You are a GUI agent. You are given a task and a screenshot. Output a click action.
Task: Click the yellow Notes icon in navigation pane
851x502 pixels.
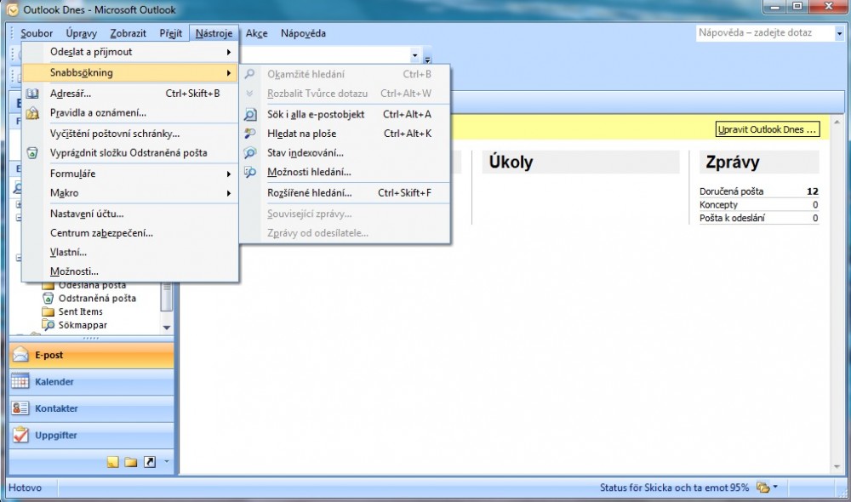[112, 462]
